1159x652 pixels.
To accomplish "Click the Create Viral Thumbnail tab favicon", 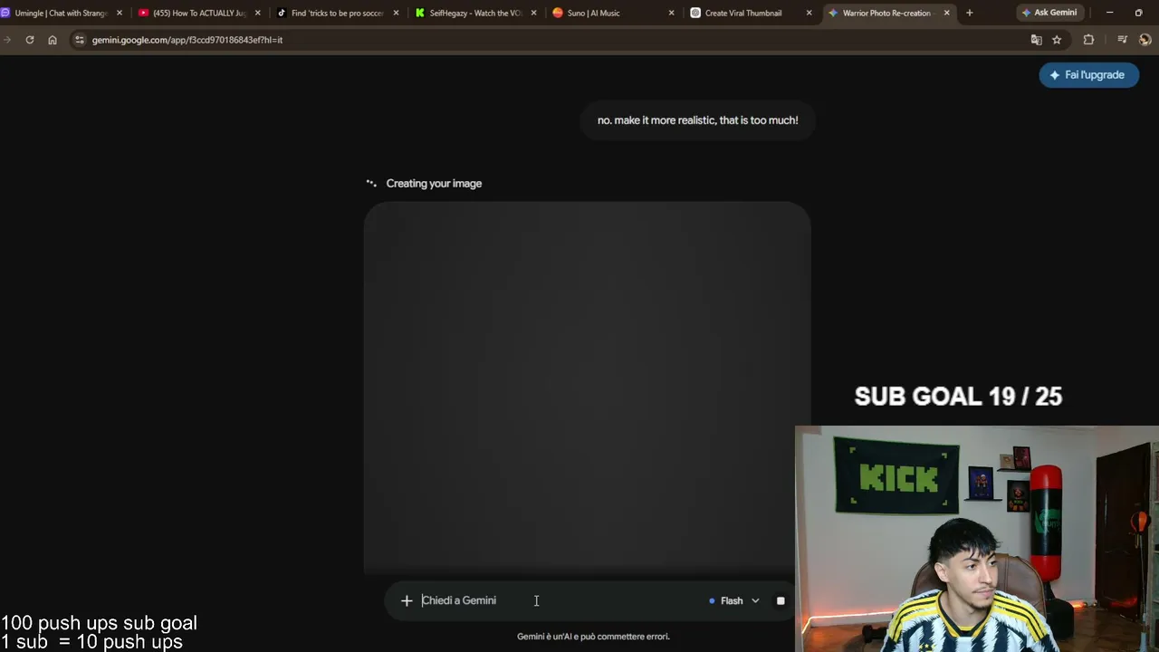I will pyautogui.click(x=695, y=13).
